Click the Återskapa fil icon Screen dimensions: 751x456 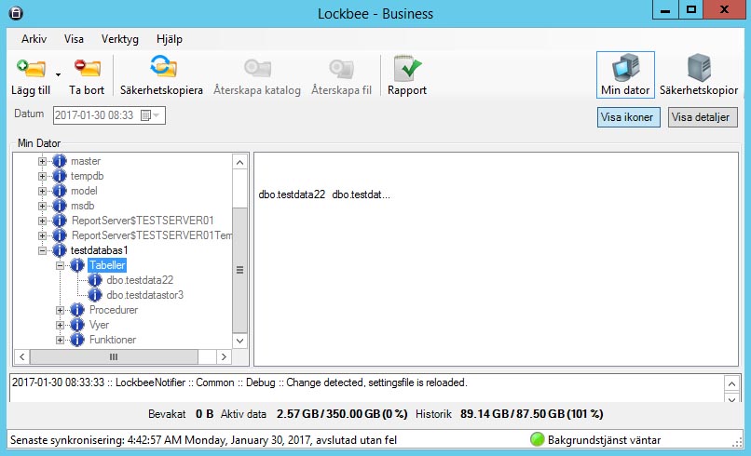coord(342,69)
